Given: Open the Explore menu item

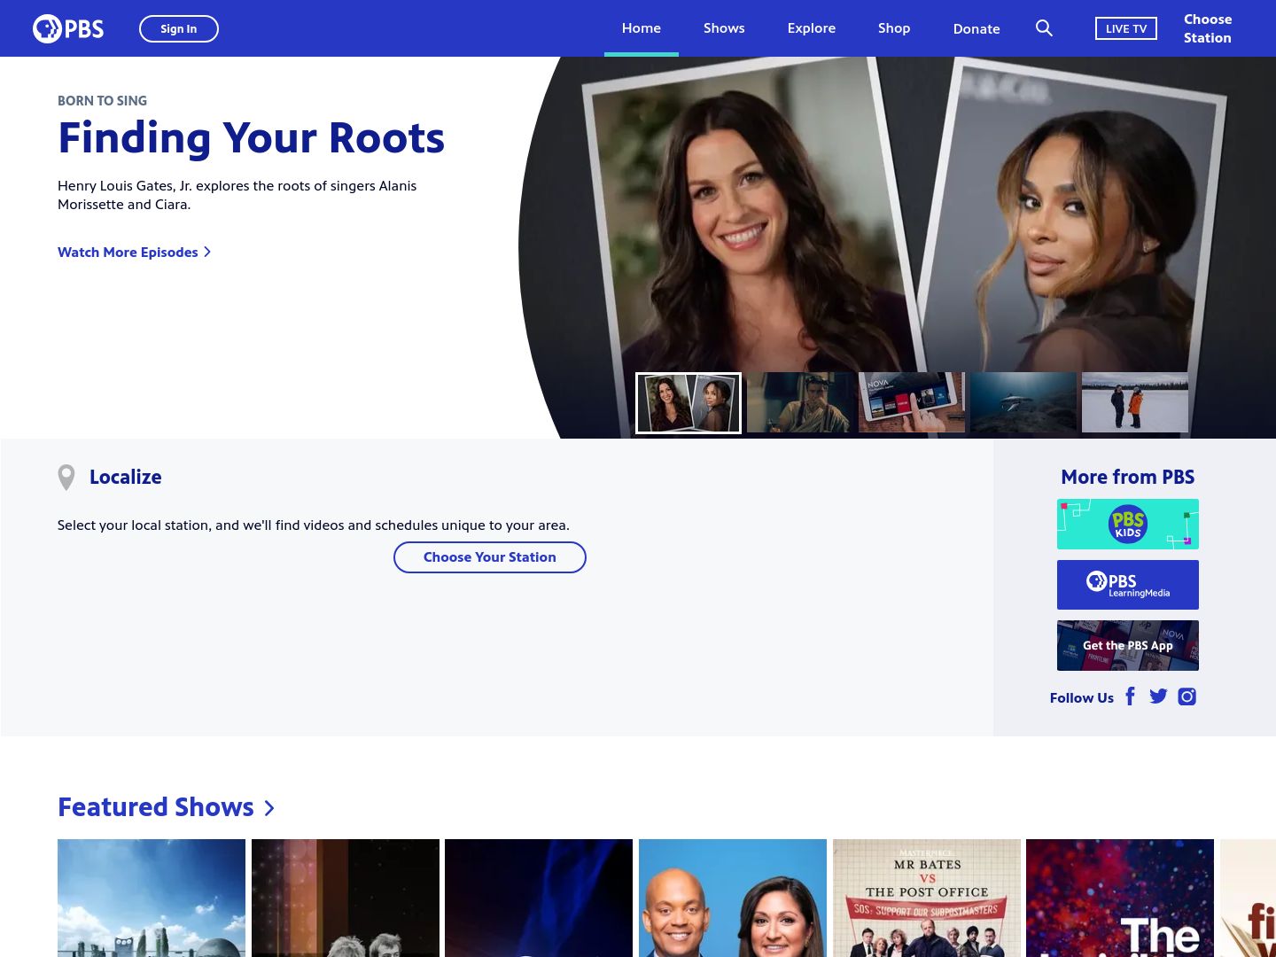Looking at the screenshot, I should pos(811,28).
